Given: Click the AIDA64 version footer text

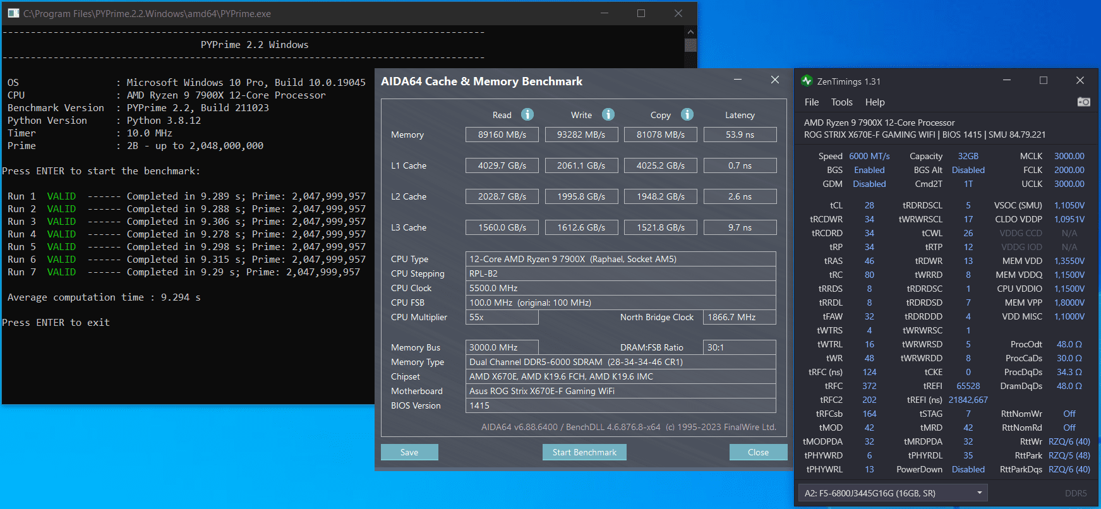Looking at the screenshot, I should [629, 427].
